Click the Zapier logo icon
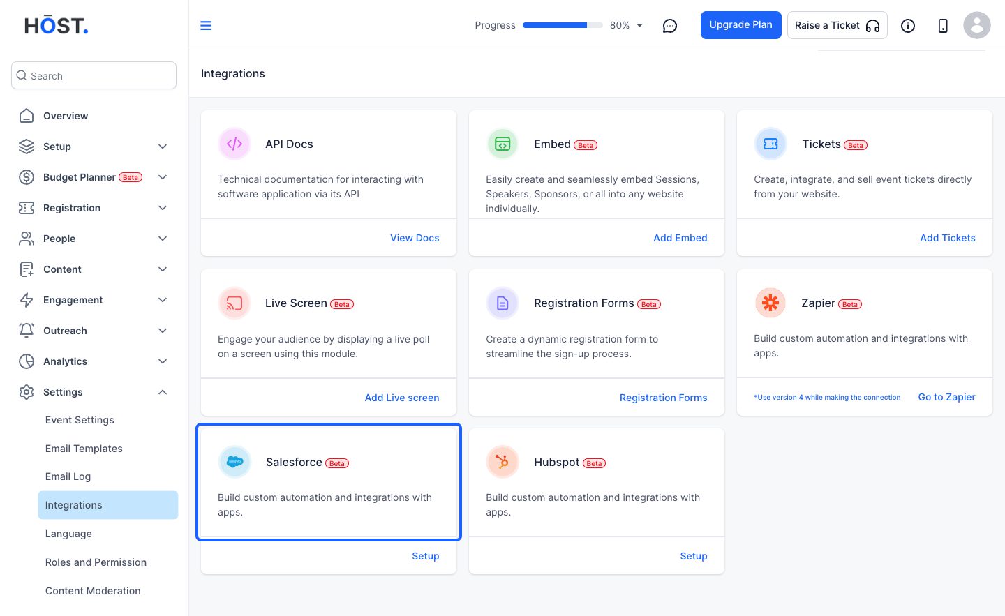The image size is (1005, 616). (x=770, y=303)
